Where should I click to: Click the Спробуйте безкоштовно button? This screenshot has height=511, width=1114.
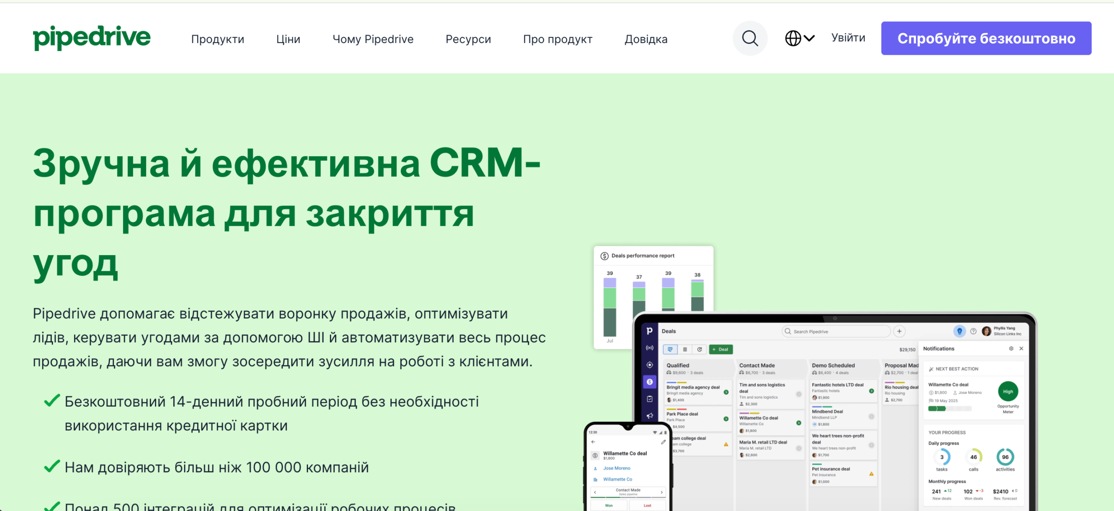[x=986, y=38]
